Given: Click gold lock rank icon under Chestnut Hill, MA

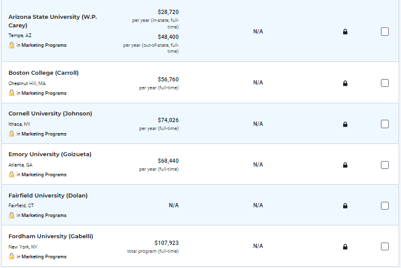Looking at the screenshot, I should click(11, 93).
